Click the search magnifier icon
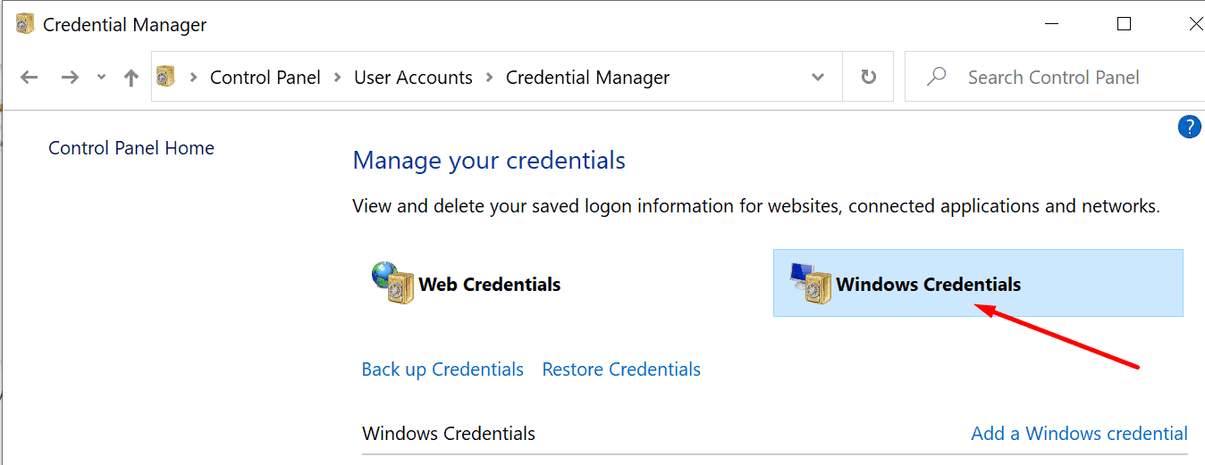Image resolution: width=1205 pixels, height=465 pixels. [936, 77]
